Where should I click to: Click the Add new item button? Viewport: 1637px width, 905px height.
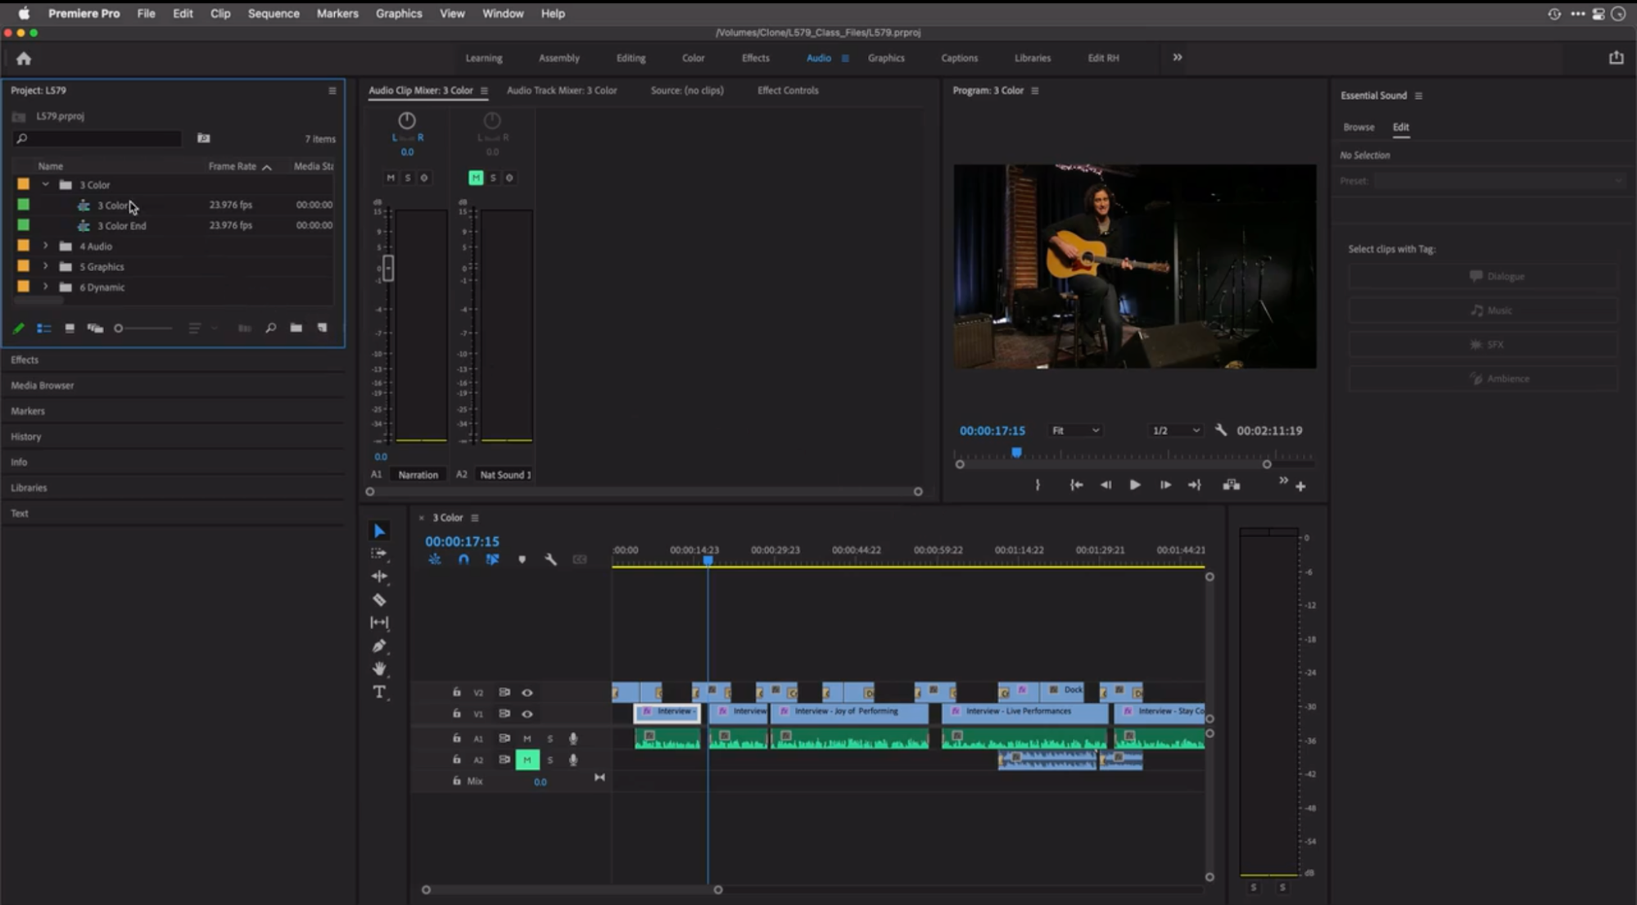click(x=323, y=328)
